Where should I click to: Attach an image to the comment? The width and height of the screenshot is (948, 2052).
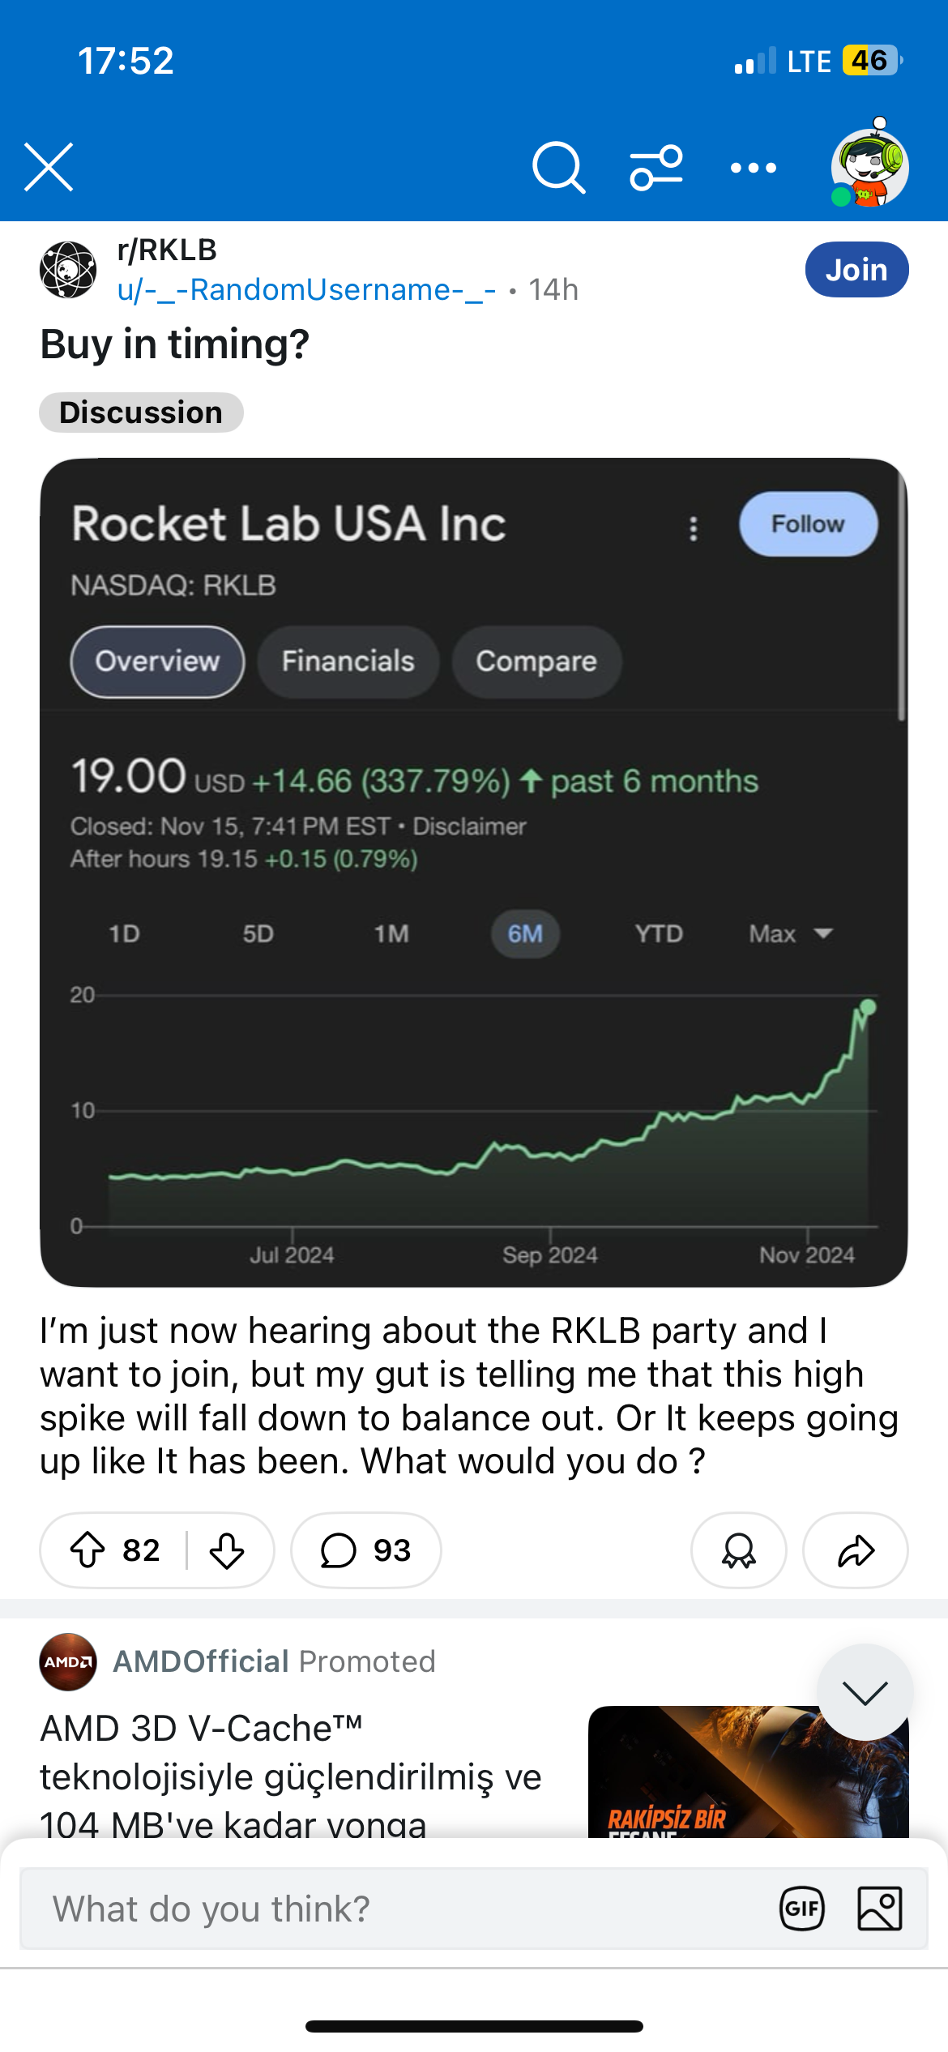point(880,1909)
